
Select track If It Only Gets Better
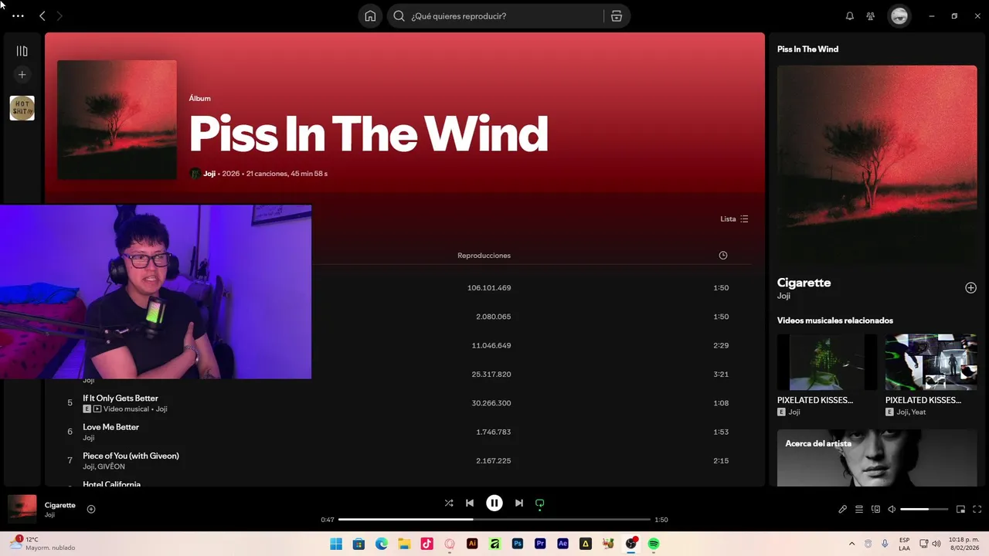click(121, 398)
